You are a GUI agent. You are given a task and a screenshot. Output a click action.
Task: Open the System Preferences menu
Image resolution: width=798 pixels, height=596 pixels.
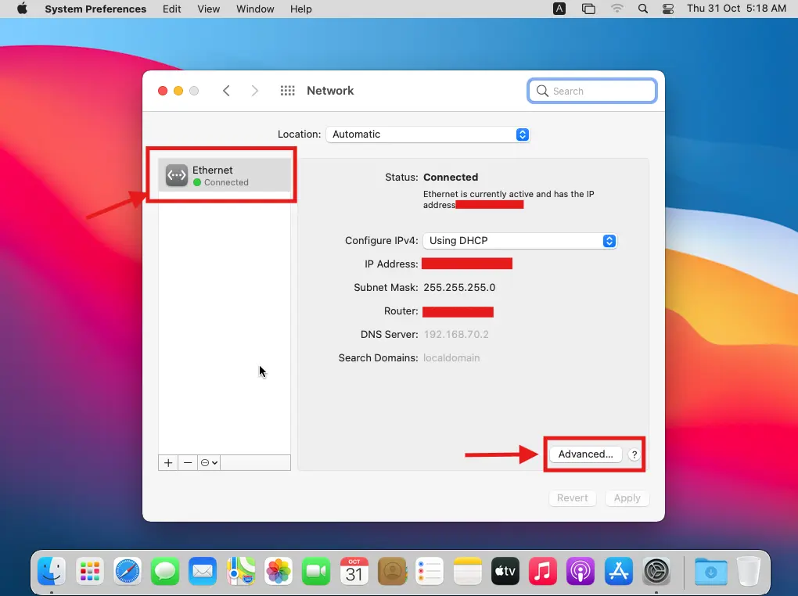95,9
